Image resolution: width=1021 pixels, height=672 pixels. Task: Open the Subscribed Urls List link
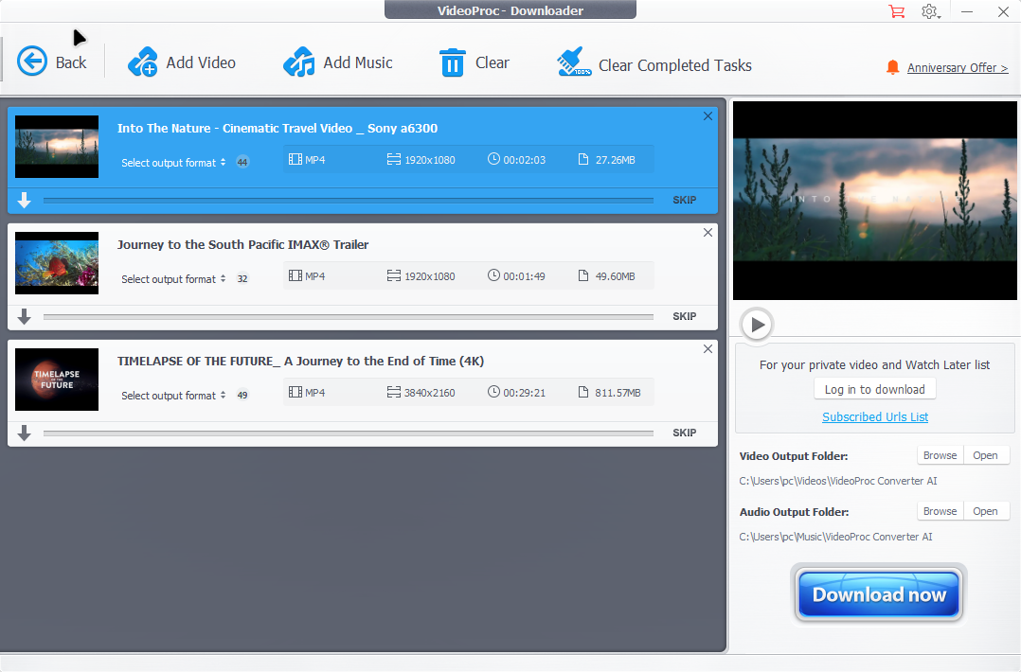(874, 417)
